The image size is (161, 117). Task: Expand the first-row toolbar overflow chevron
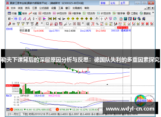153,13
